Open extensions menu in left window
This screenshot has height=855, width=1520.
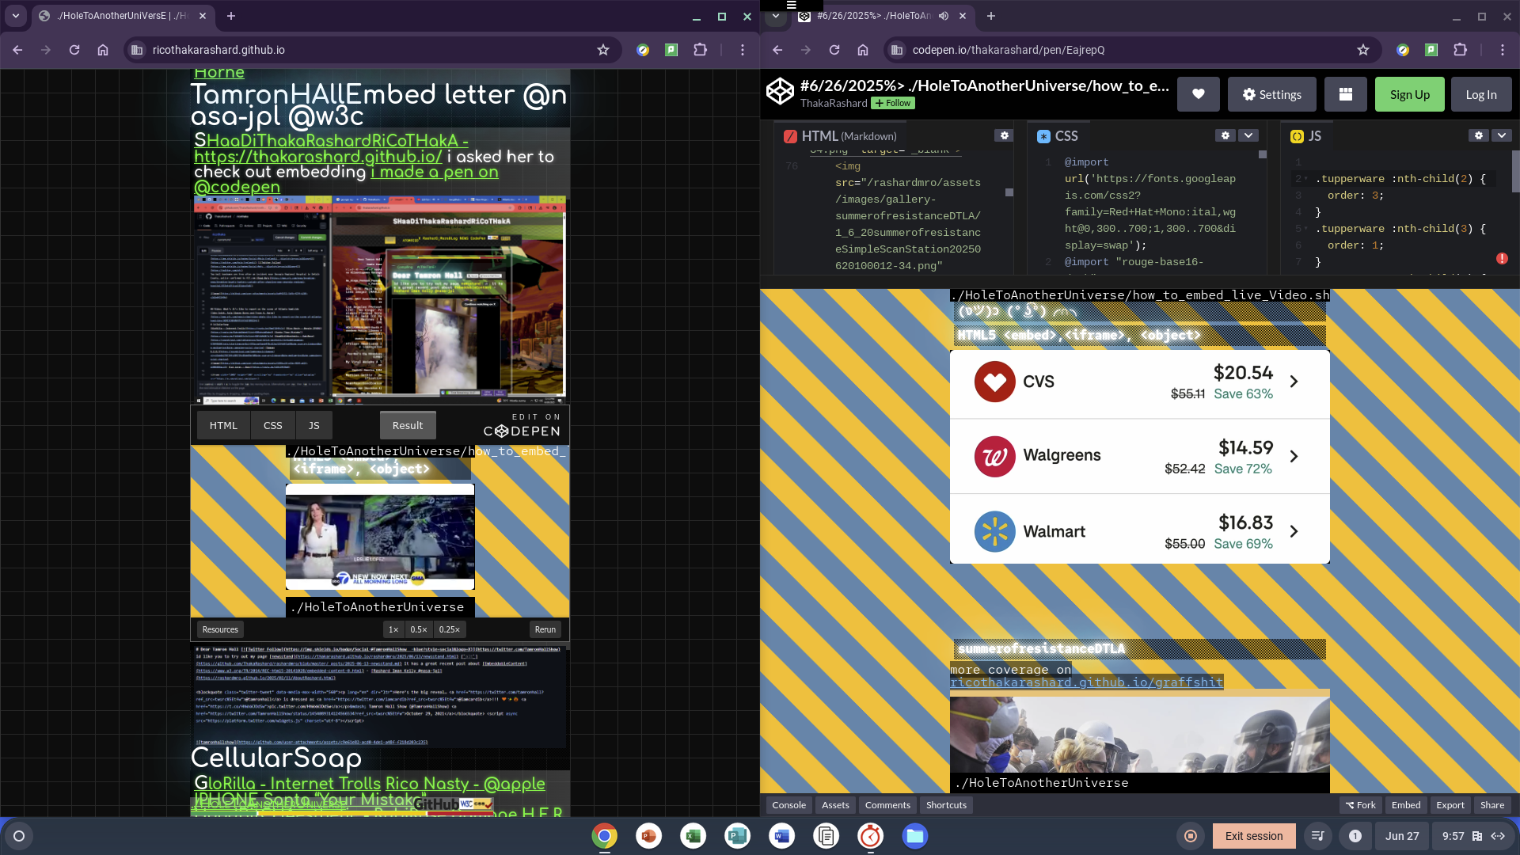pyautogui.click(x=700, y=50)
